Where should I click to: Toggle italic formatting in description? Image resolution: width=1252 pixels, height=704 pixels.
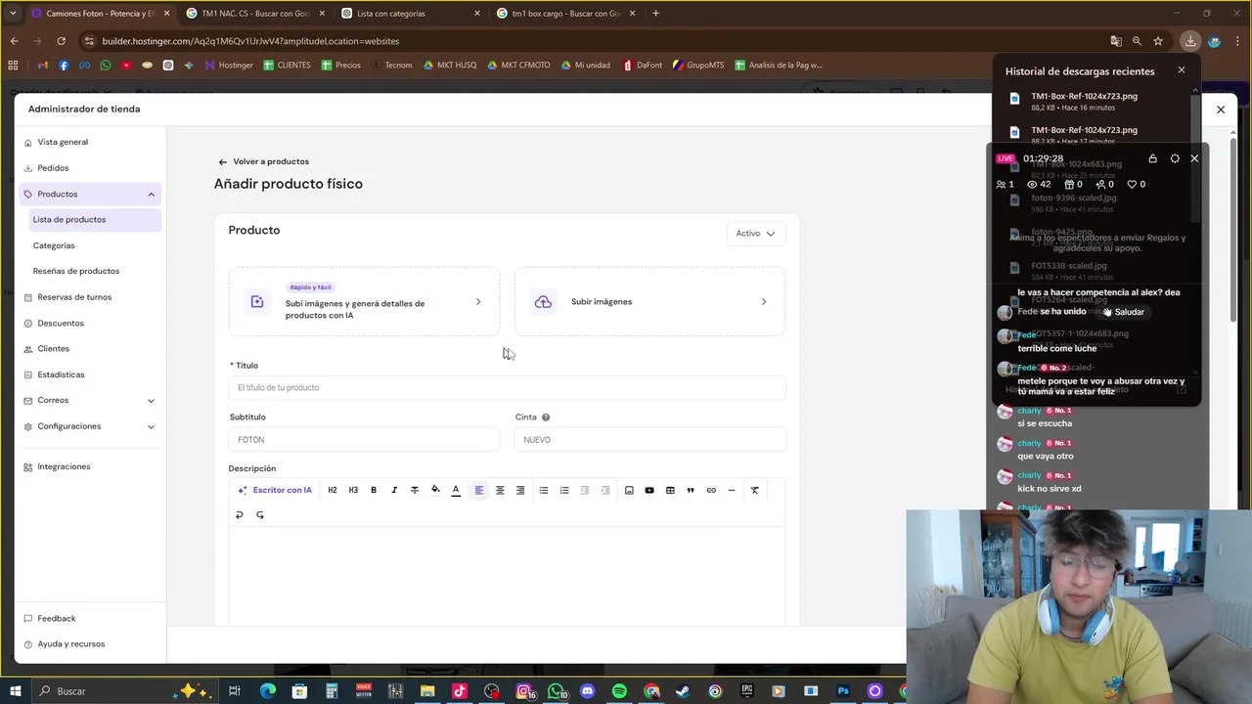[x=394, y=490]
